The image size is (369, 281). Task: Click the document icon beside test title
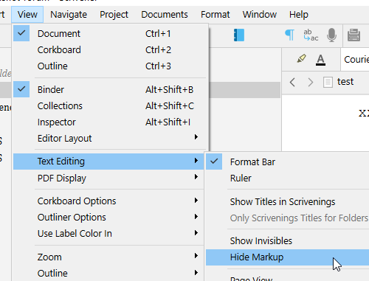click(x=328, y=82)
